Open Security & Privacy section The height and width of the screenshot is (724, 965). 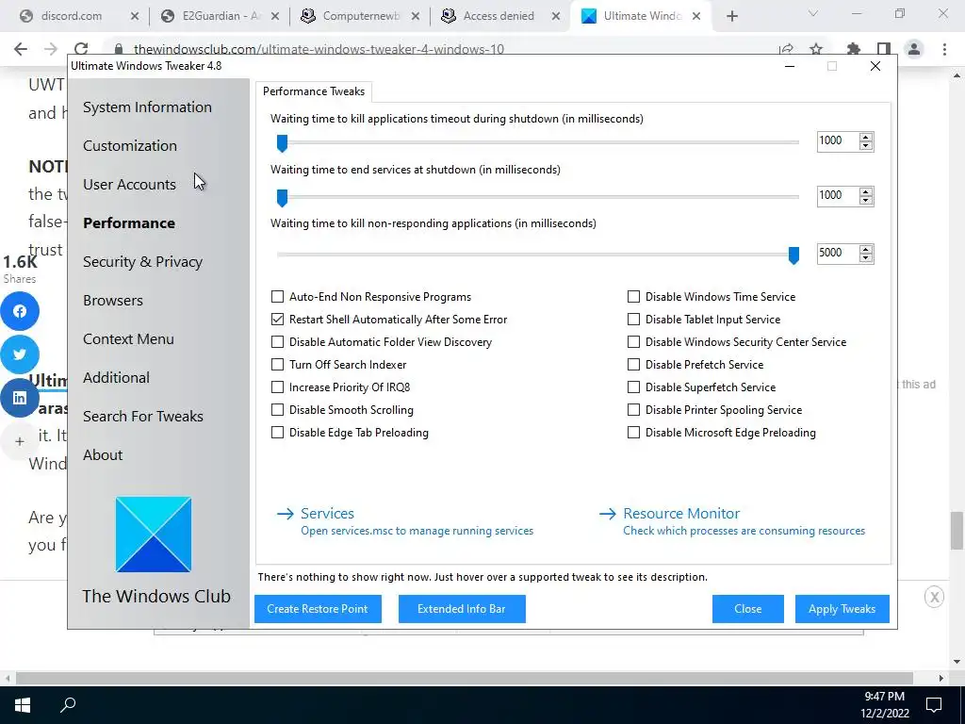[x=143, y=262]
